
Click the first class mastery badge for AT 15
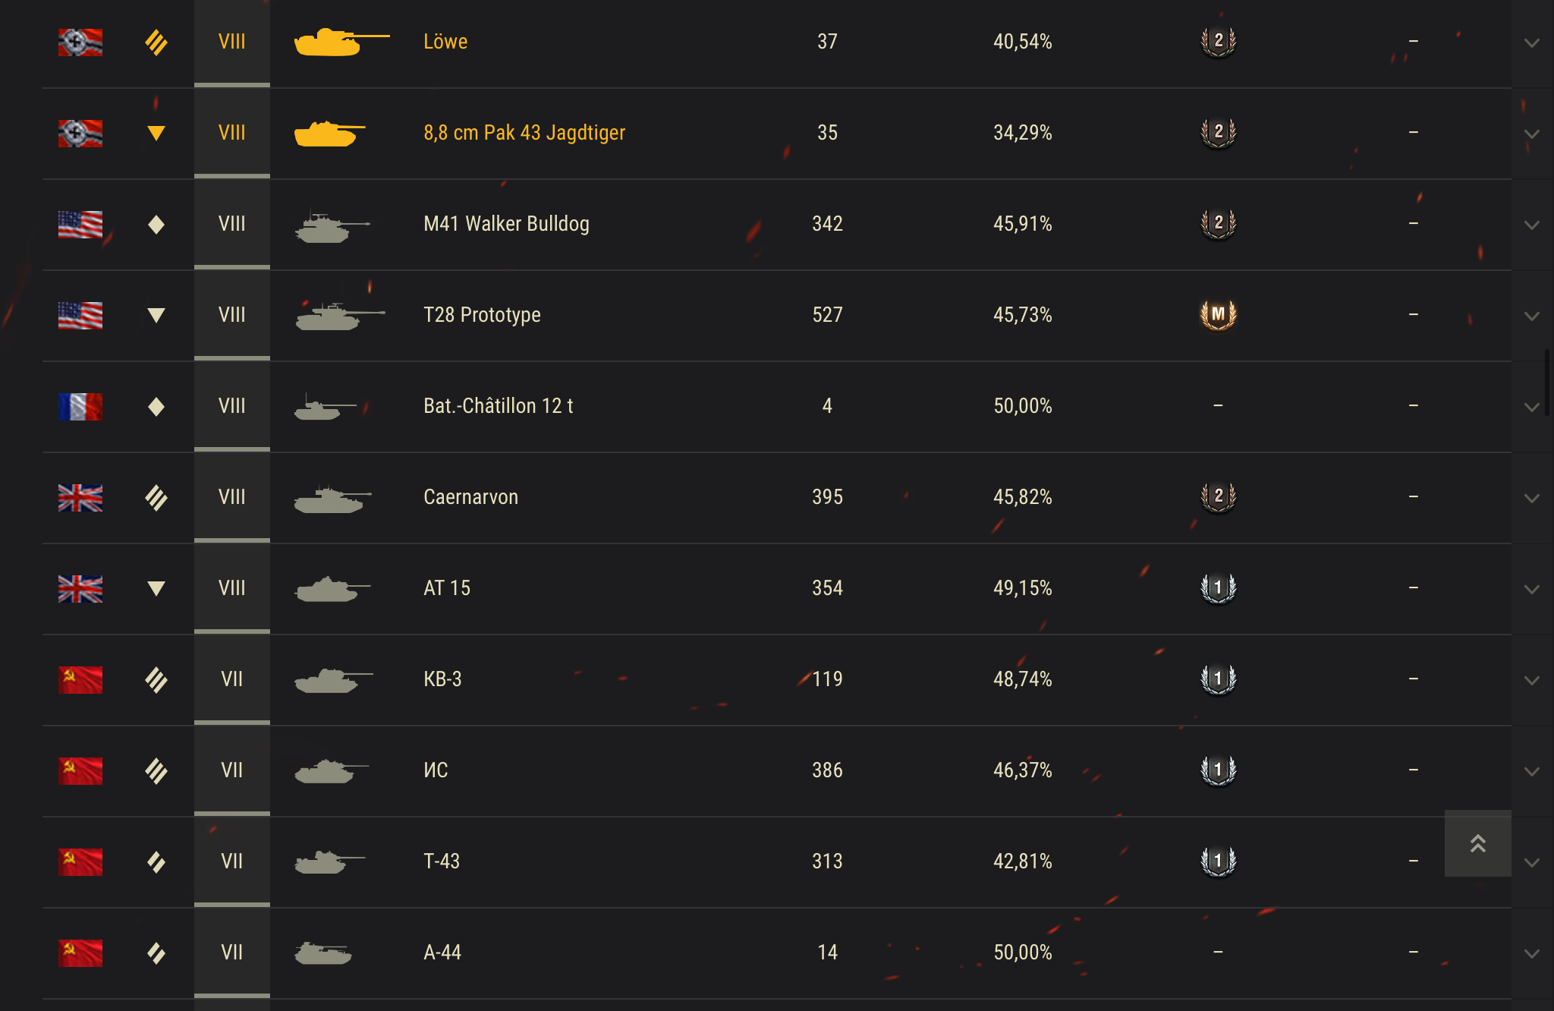pyautogui.click(x=1218, y=587)
